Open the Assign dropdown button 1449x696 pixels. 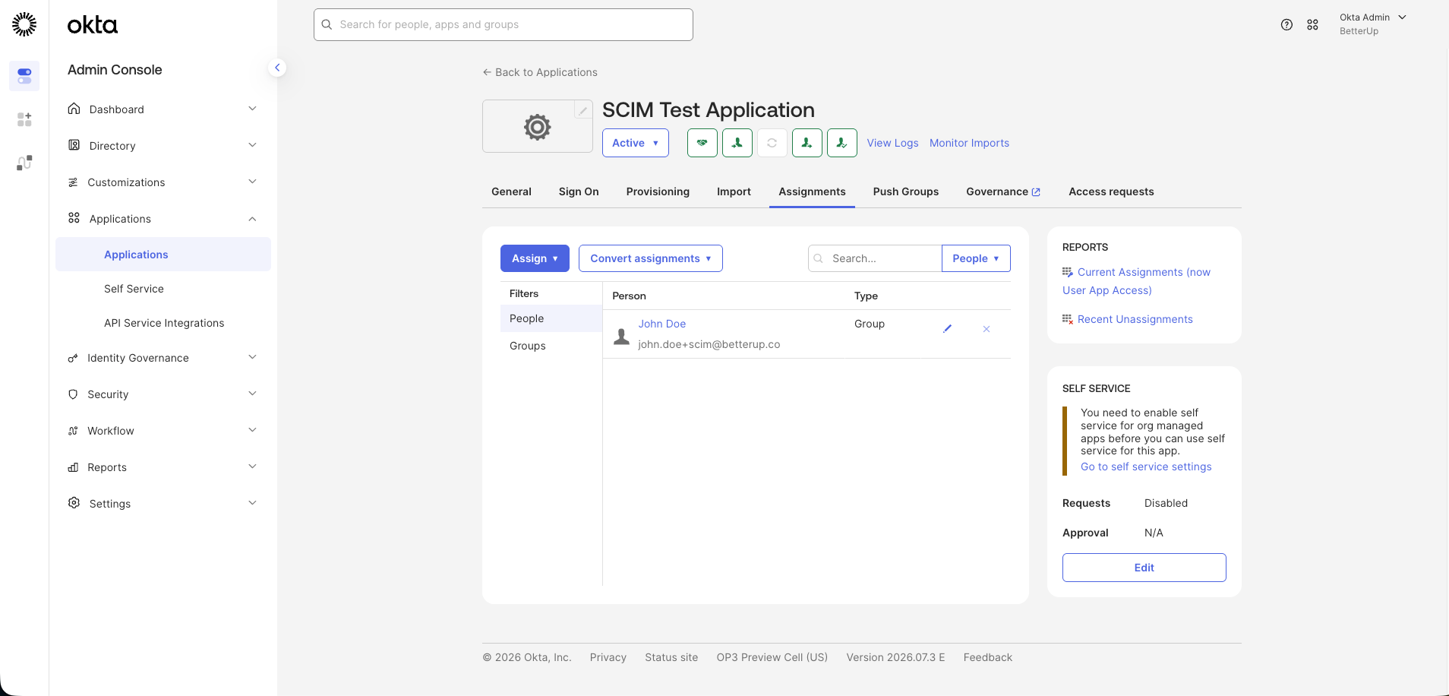[x=535, y=258]
